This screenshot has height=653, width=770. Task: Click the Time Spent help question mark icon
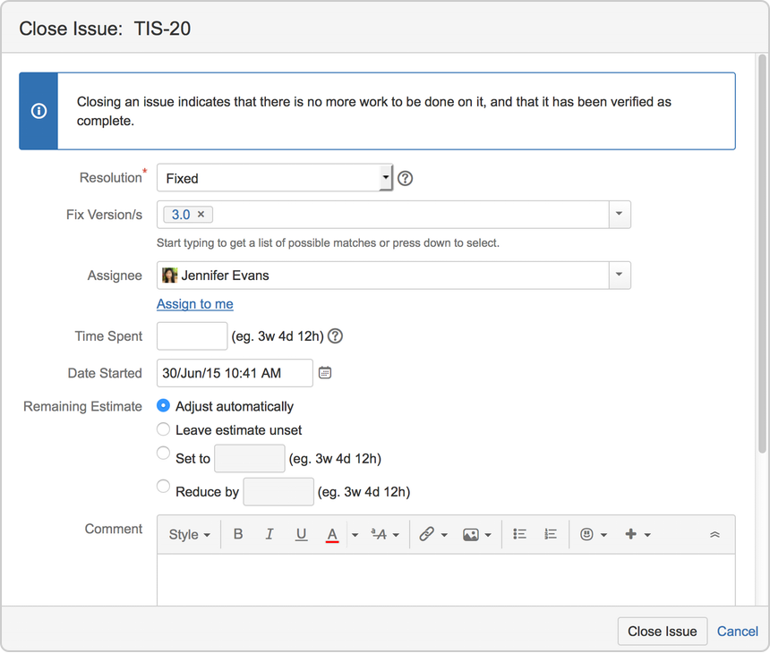point(335,336)
